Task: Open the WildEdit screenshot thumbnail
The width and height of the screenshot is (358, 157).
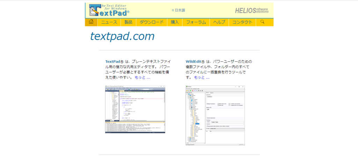Action: (215, 115)
